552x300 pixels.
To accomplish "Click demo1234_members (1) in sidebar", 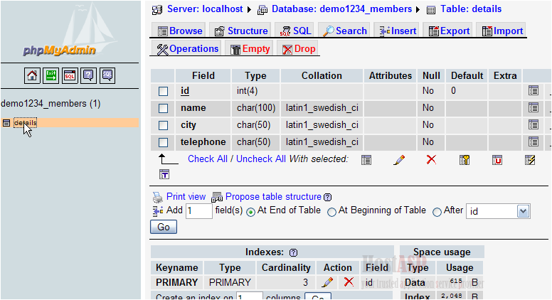I will 51,104.
